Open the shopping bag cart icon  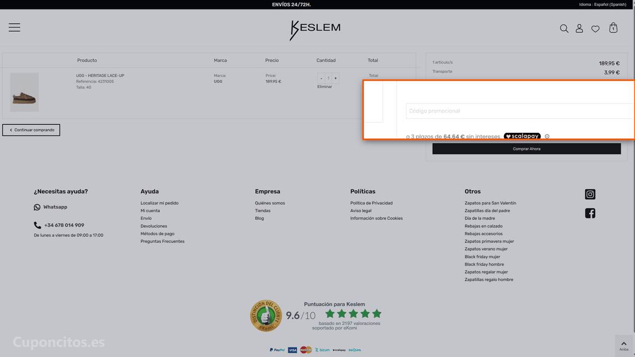[613, 28]
